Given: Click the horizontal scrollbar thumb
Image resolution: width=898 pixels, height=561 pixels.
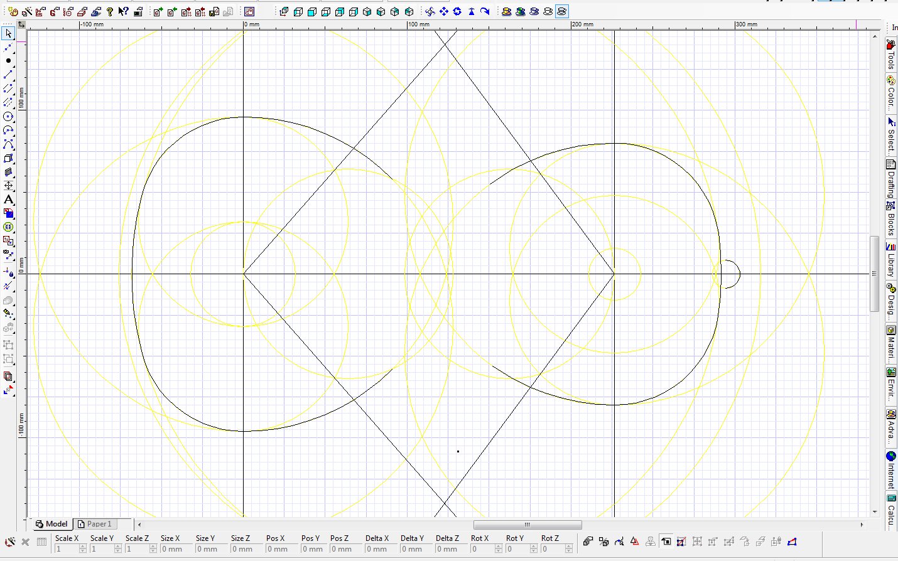Looking at the screenshot, I should tap(527, 525).
